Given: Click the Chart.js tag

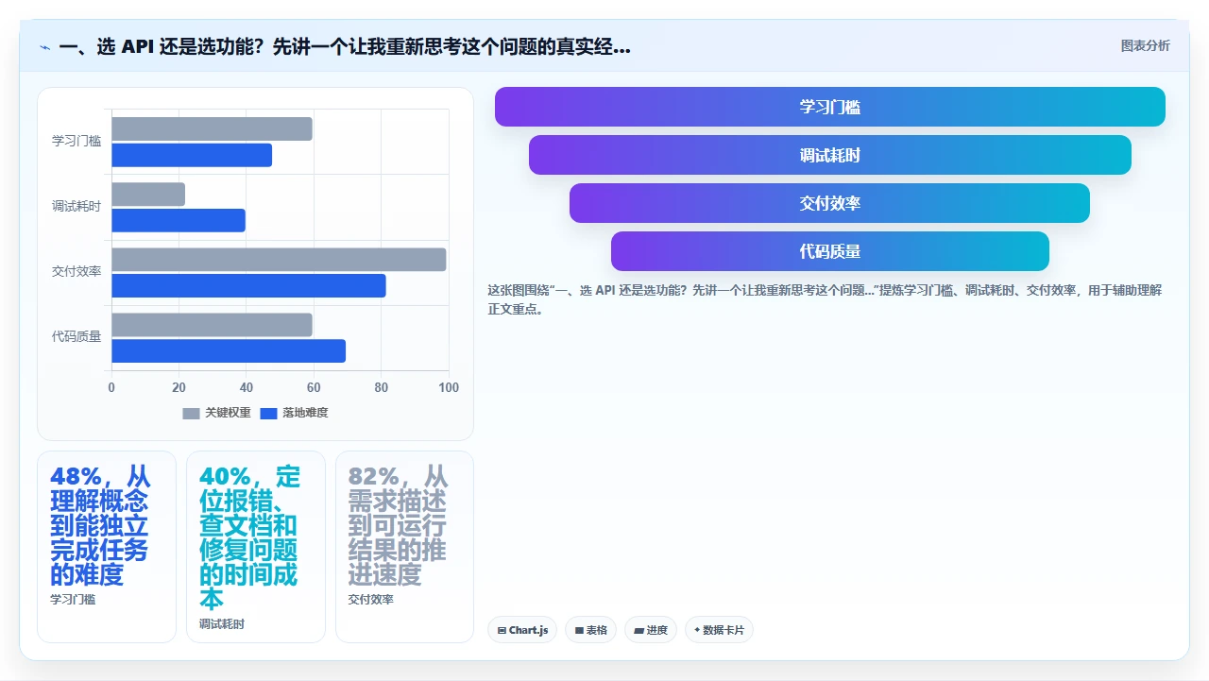Looking at the screenshot, I should click(x=522, y=630).
